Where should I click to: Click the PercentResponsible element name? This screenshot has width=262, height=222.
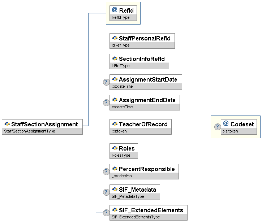147,169
